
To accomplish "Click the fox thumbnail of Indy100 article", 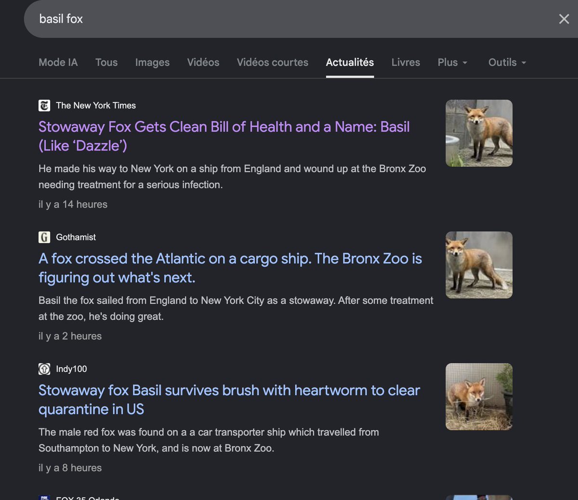I will [479, 396].
